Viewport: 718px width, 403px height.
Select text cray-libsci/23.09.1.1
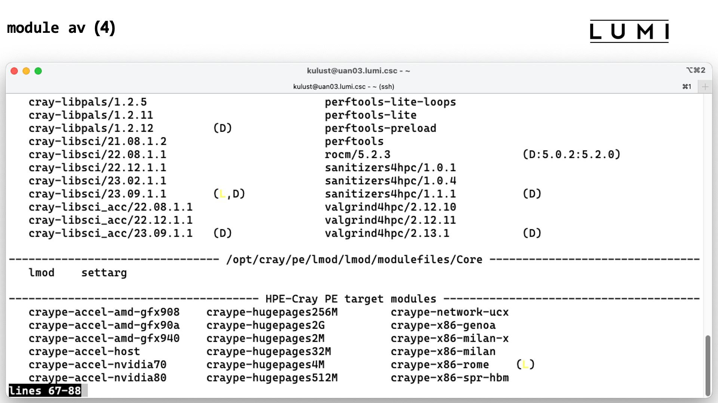tap(98, 194)
